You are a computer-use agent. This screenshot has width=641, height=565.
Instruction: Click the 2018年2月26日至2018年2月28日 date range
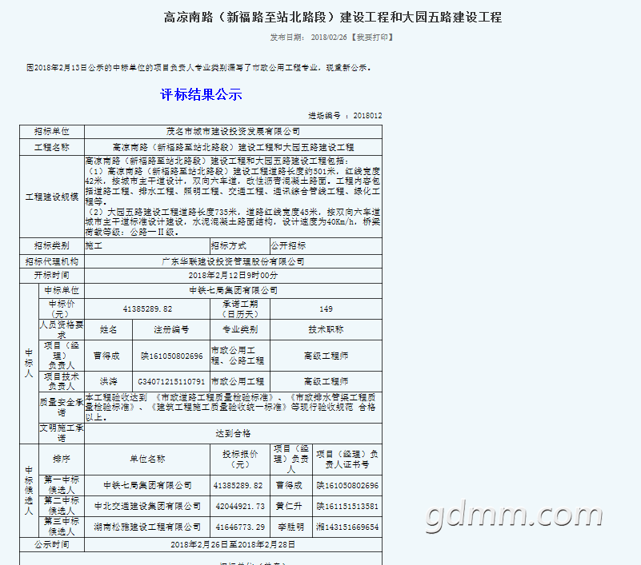233,544
